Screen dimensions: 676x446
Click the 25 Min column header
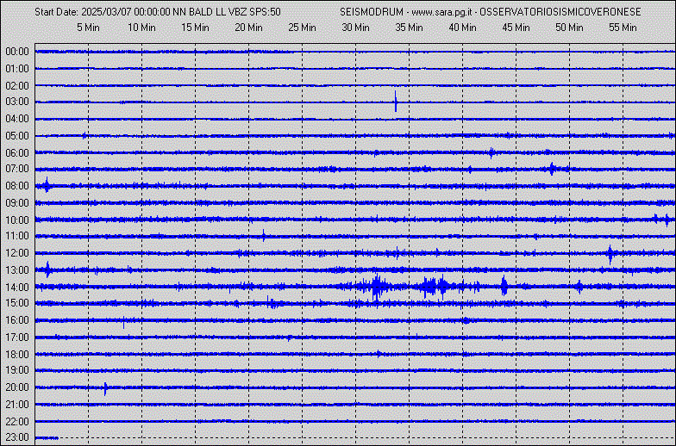(302, 28)
